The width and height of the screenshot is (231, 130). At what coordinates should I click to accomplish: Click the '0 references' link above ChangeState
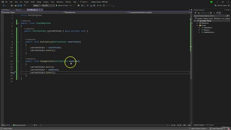30,59
